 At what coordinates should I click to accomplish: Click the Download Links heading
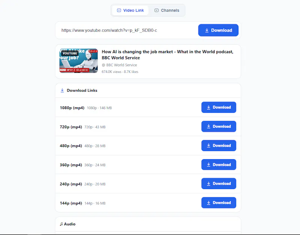click(x=82, y=90)
